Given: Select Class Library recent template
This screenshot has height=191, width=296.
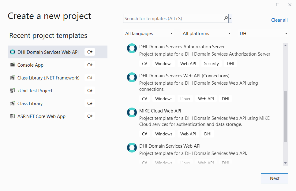Looking at the screenshot, I should click(x=58, y=103).
